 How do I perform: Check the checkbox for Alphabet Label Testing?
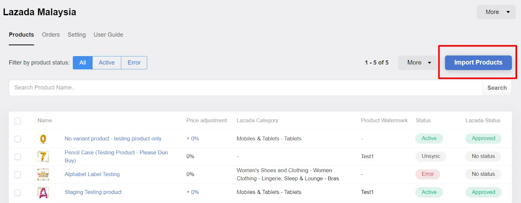[x=18, y=174]
